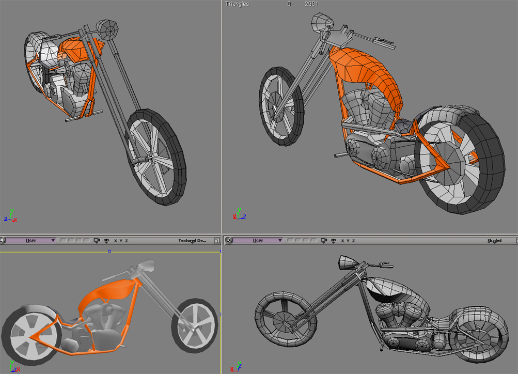Toggle the eye visibility icon in viewport D
The image size is (518, 374).
tap(334, 241)
